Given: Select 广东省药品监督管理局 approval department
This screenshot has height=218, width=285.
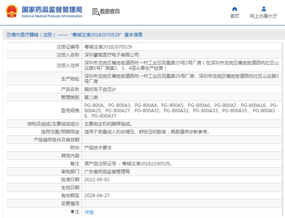Looking at the screenshot, I should click(x=107, y=171).
